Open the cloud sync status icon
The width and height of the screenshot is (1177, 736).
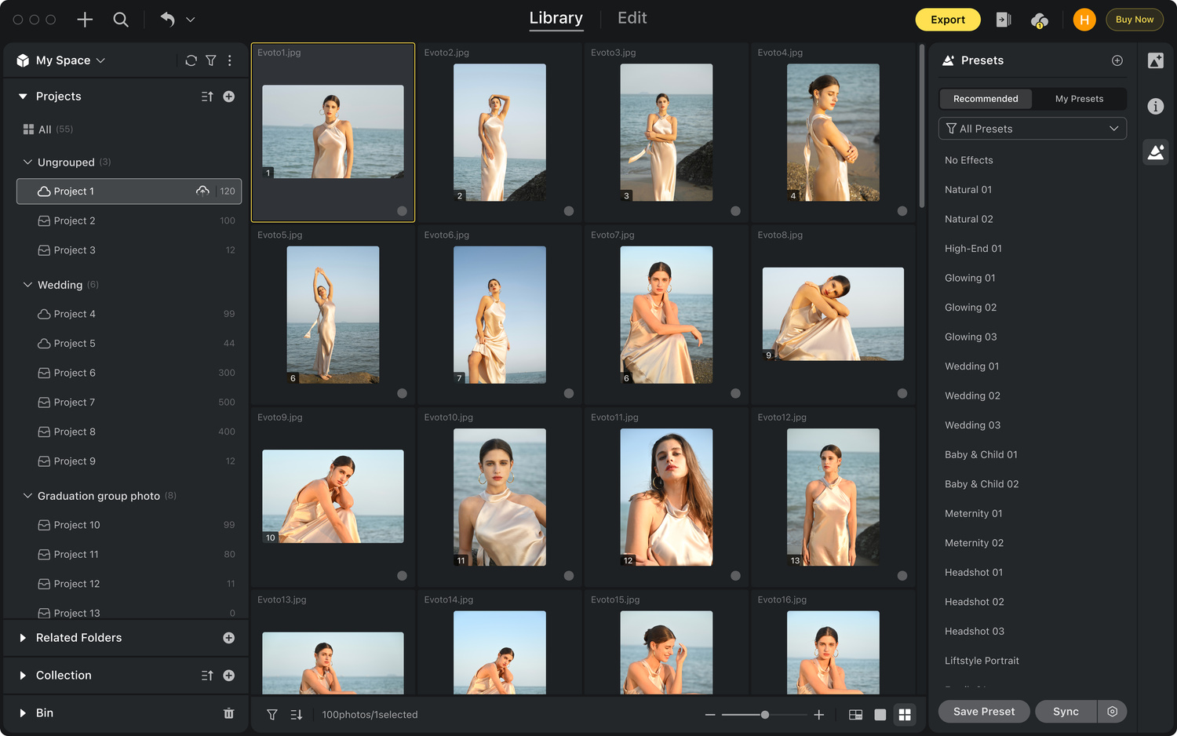(x=1039, y=20)
